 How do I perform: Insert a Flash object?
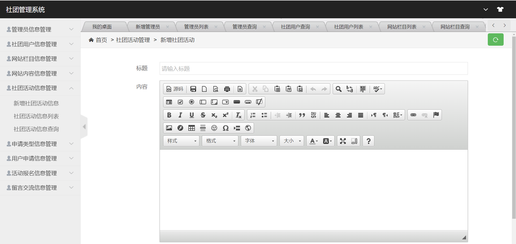pyautogui.click(x=180, y=128)
